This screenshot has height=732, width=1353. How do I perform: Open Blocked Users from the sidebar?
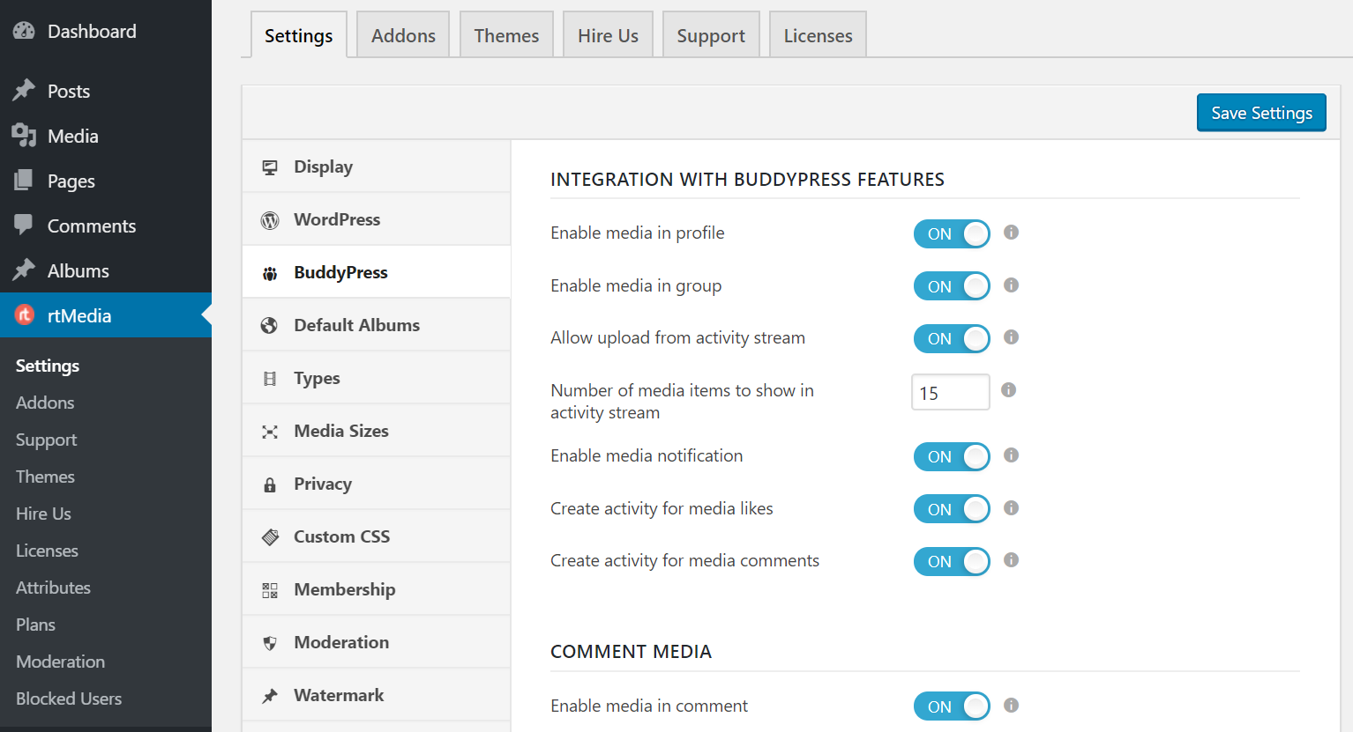(x=68, y=698)
